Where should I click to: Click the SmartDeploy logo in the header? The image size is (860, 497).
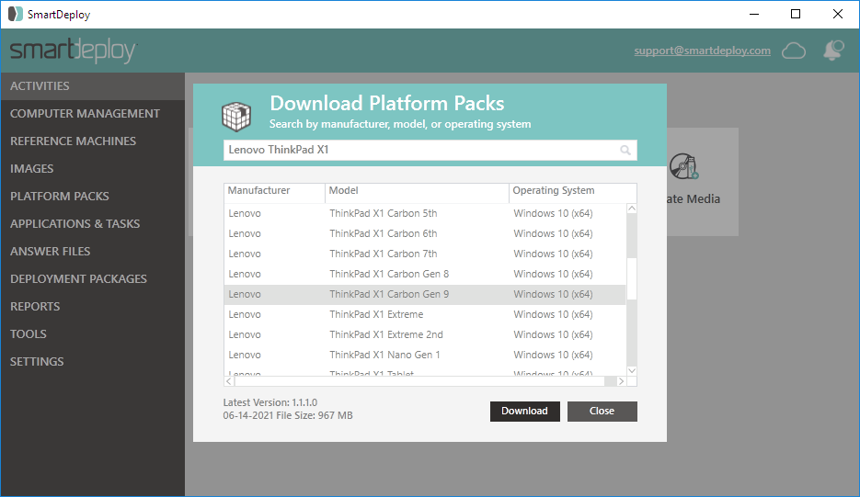tap(73, 51)
